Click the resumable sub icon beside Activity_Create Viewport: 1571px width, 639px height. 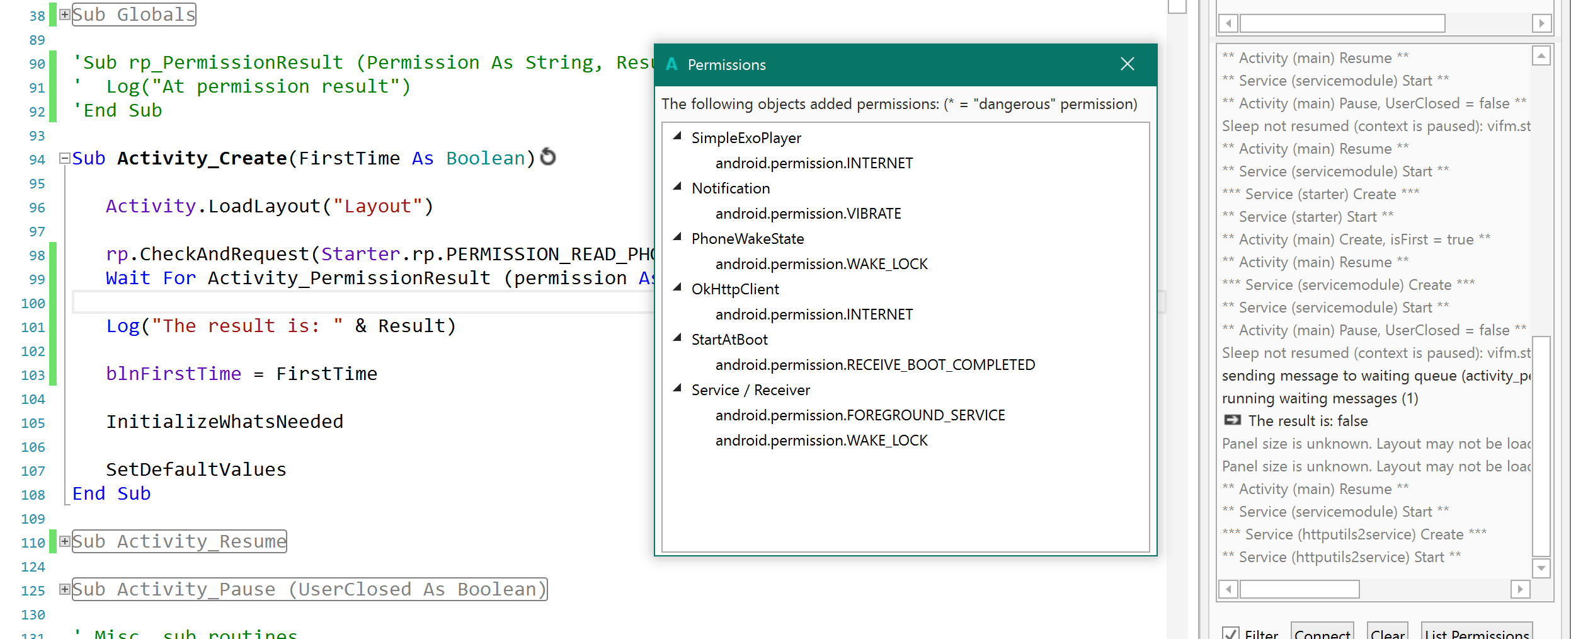(548, 157)
